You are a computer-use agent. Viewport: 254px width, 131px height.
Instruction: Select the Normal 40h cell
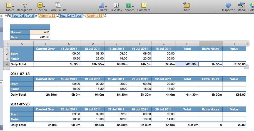[x=40, y=32]
